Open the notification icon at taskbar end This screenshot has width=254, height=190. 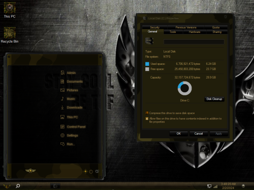pos(243,186)
